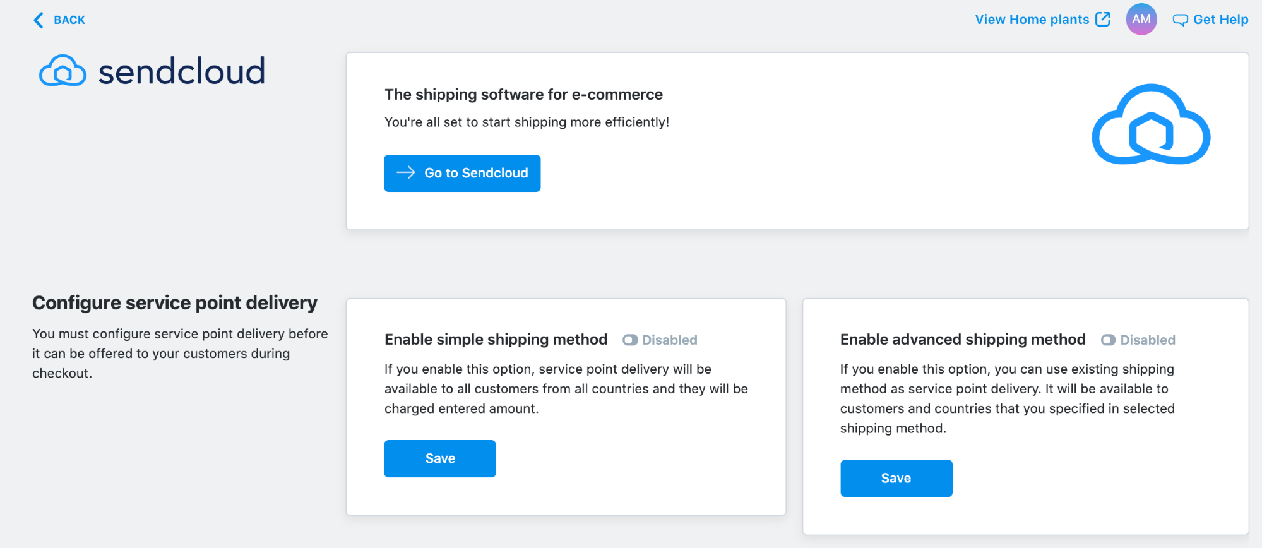This screenshot has height=548, width=1262.
Task: Save the advanced shipping method setting
Action: pyautogui.click(x=896, y=478)
